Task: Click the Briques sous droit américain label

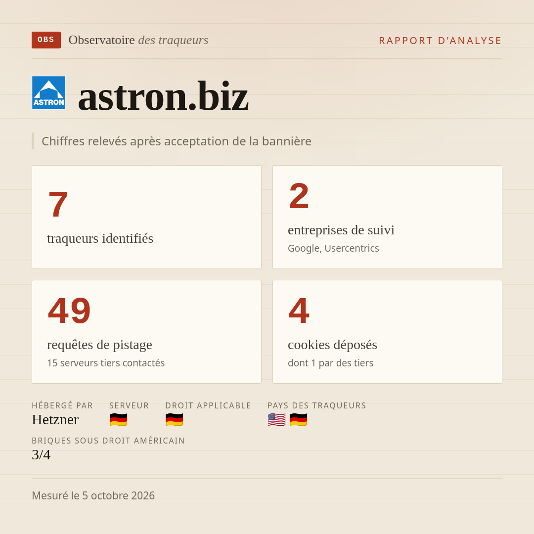Action: [x=108, y=441]
